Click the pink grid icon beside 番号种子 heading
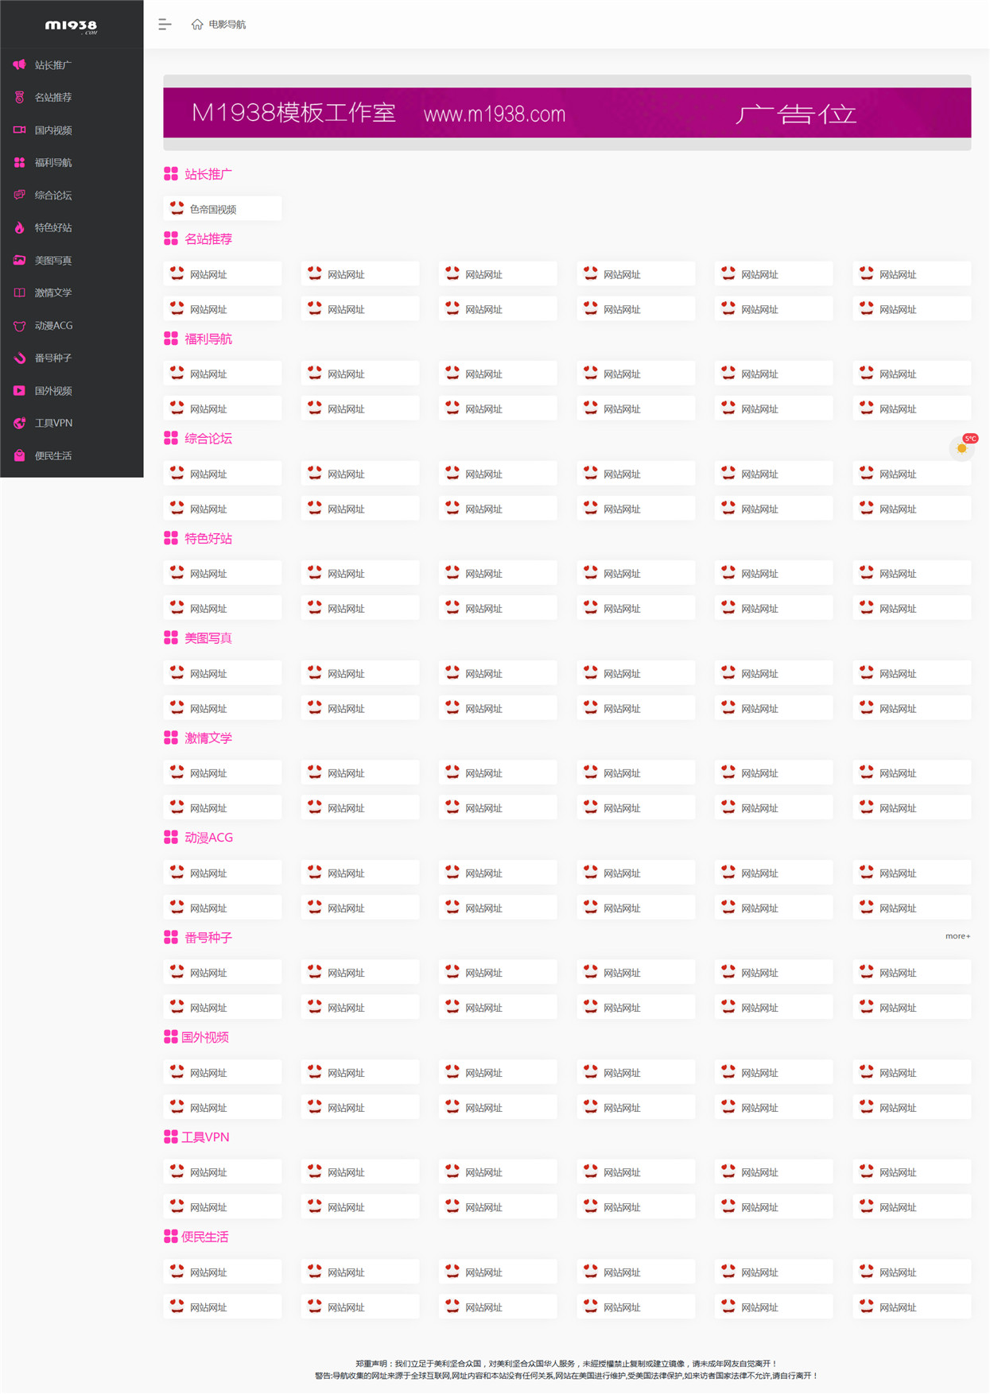 [x=171, y=938]
